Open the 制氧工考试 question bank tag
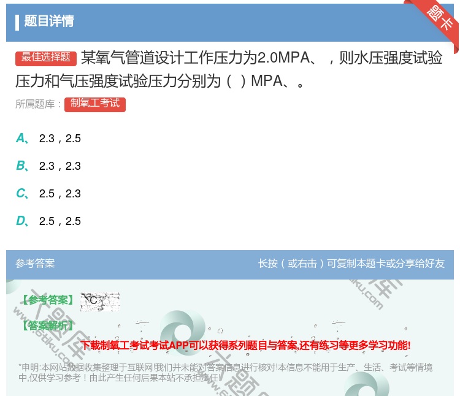Viewport: 460px width, 396px height. click(x=95, y=104)
